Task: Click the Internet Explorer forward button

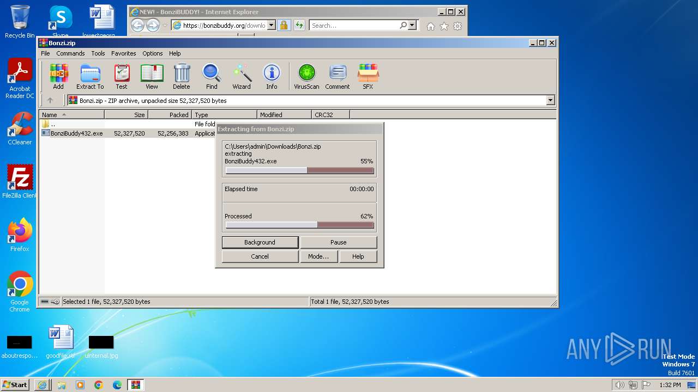Action: pyautogui.click(x=153, y=25)
